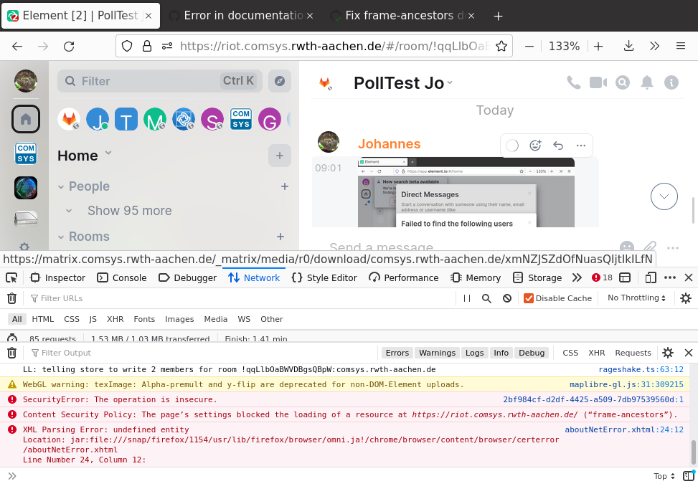The height and width of the screenshot is (499, 698).
Task: Add room with Rooms plus button
Action: [x=280, y=237]
